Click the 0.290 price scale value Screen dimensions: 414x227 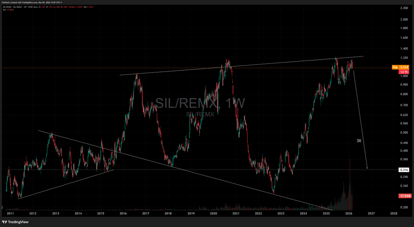404,177
